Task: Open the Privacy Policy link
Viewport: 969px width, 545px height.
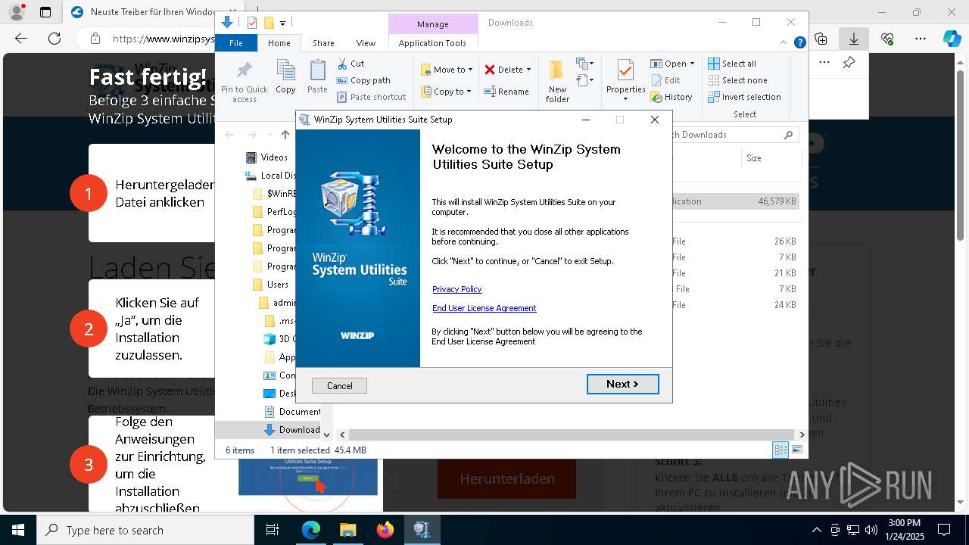Action: coord(456,289)
